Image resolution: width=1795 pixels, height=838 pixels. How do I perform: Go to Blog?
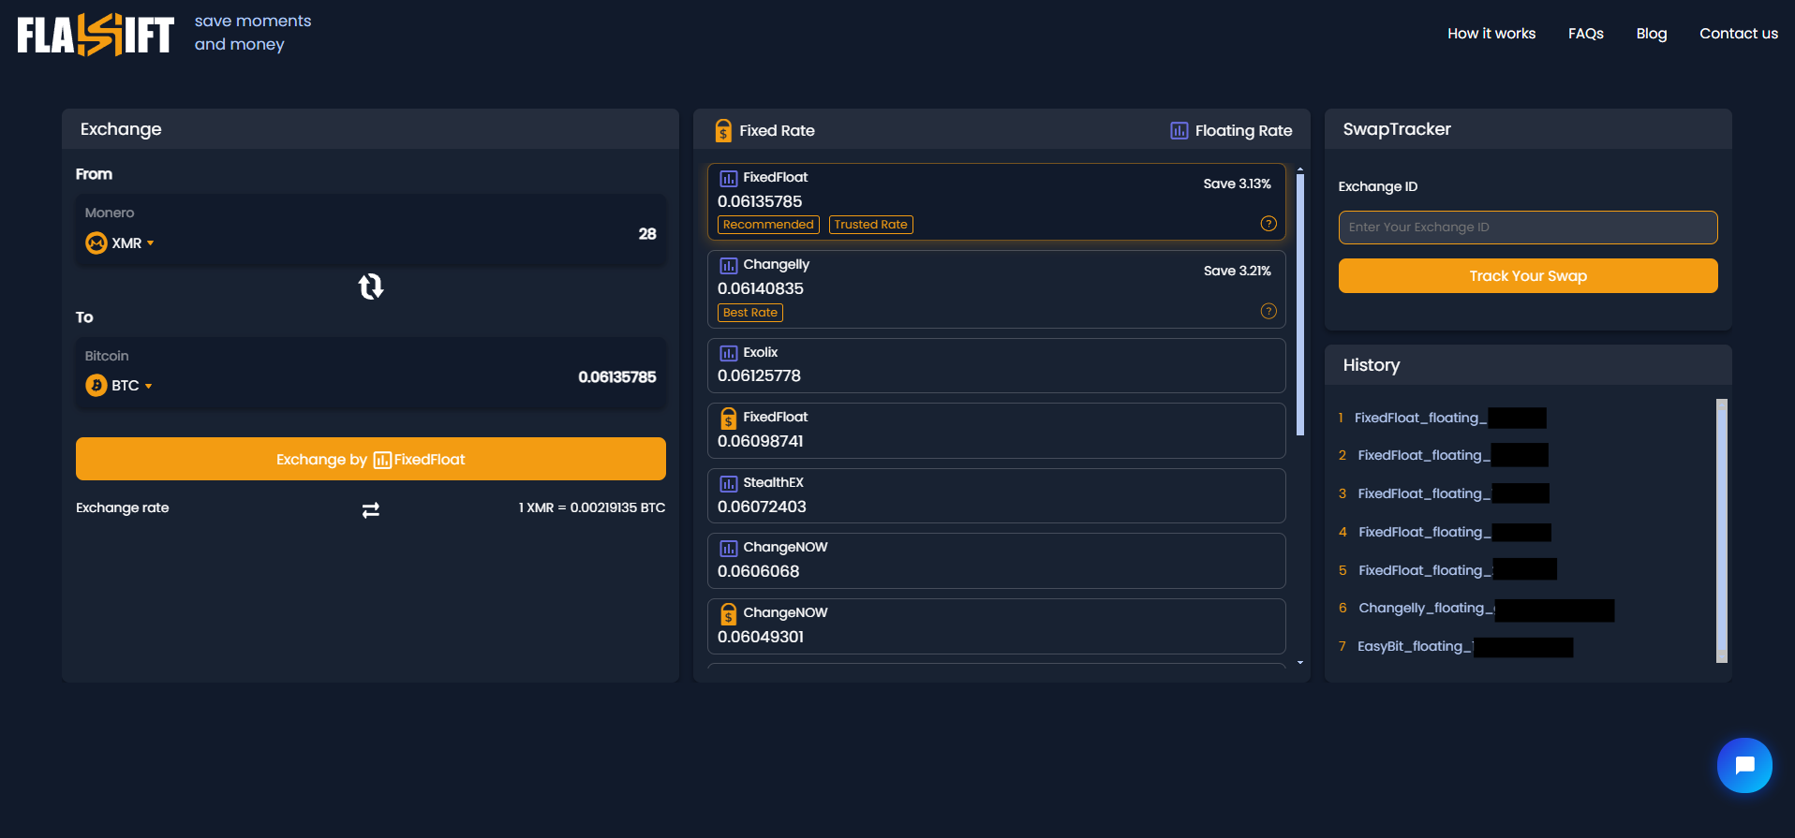pyautogui.click(x=1652, y=34)
